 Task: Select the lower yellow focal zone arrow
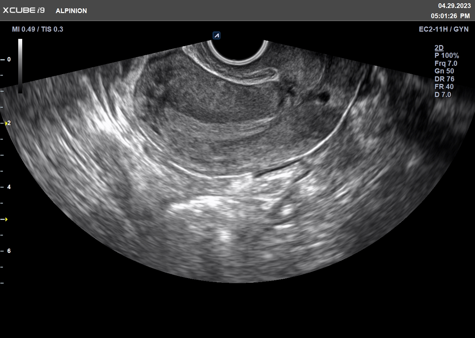pyautogui.click(x=6, y=219)
